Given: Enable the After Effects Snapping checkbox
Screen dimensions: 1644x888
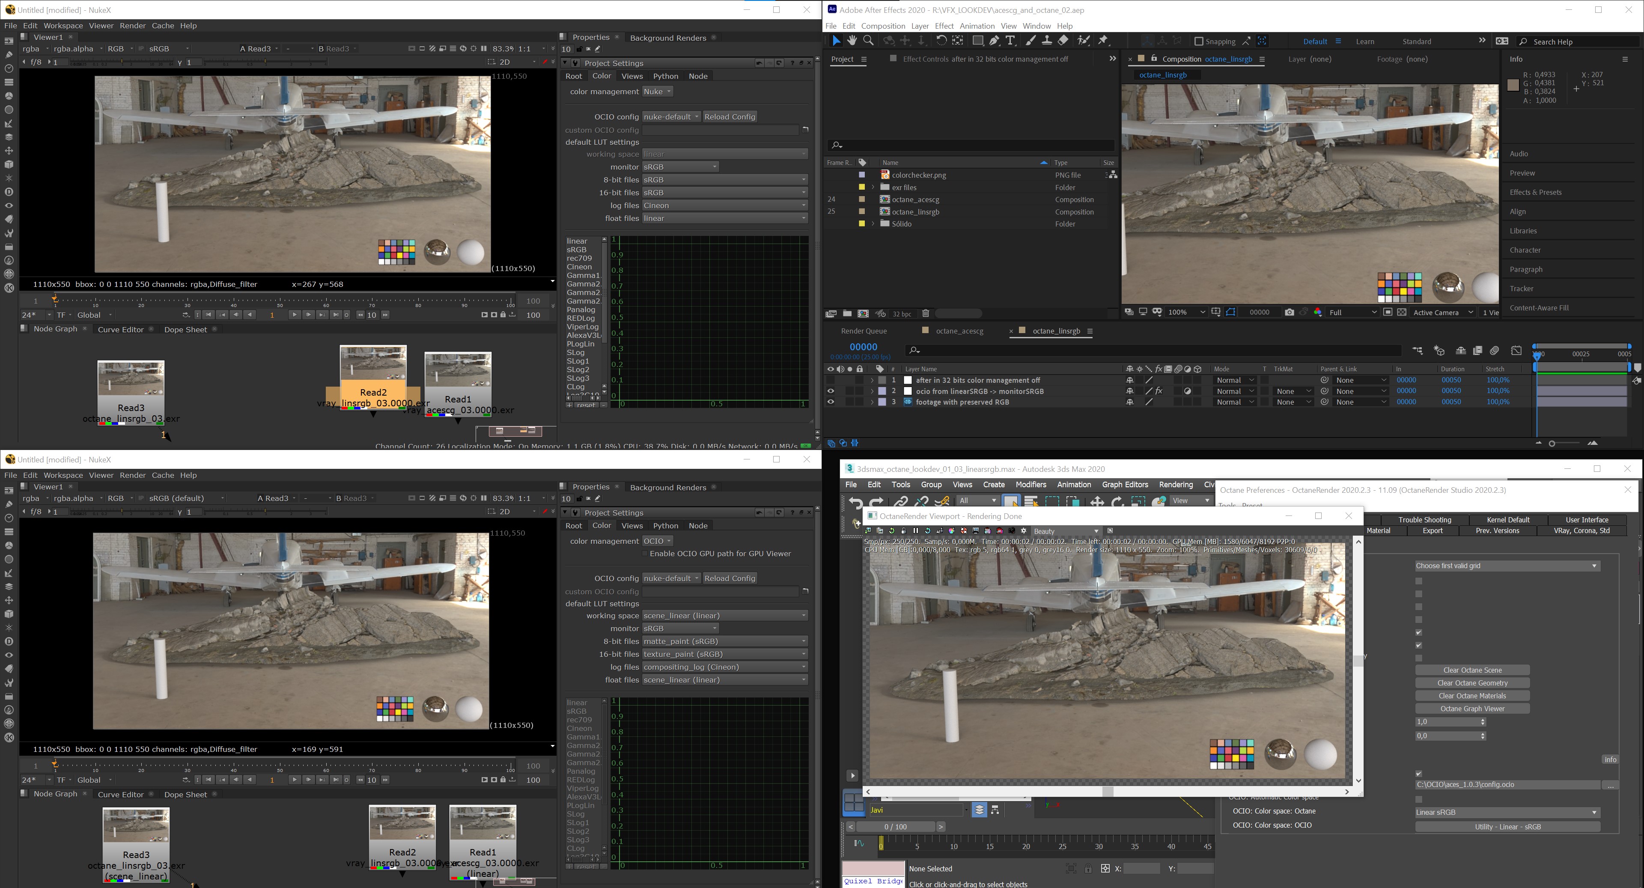Looking at the screenshot, I should [x=1199, y=42].
